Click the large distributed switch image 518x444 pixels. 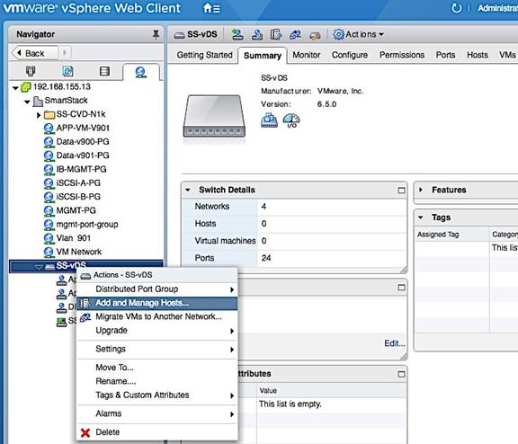pos(214,116)
